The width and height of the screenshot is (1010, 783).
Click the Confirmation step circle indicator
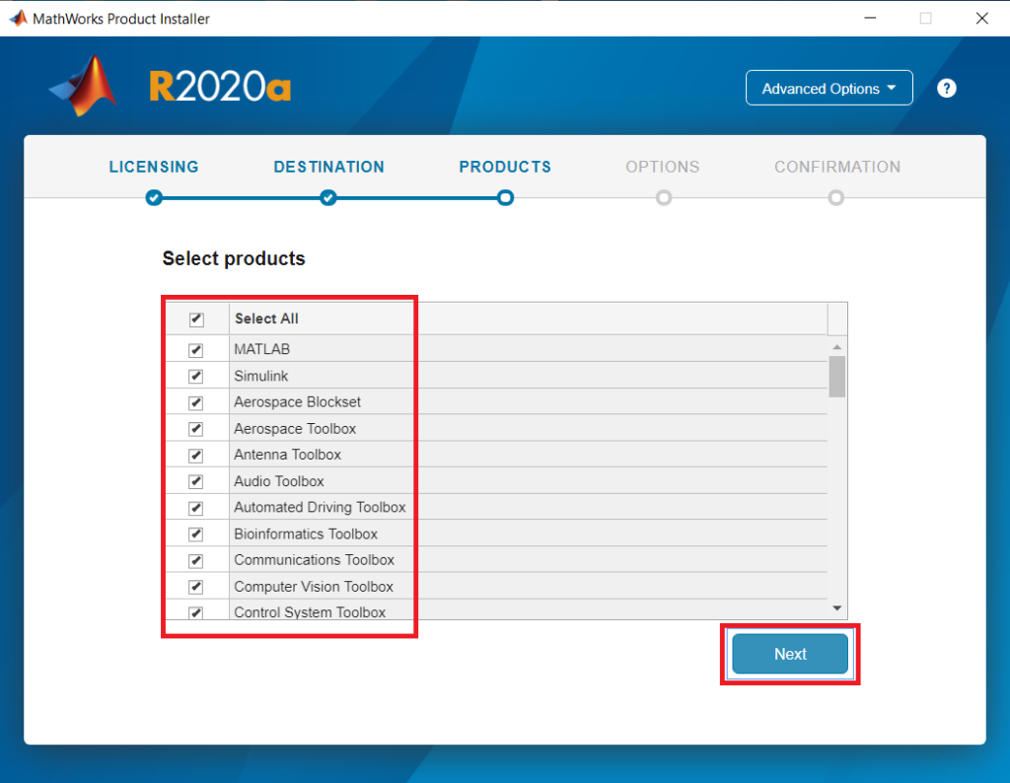pyautogui.click(x=836, y=198)
